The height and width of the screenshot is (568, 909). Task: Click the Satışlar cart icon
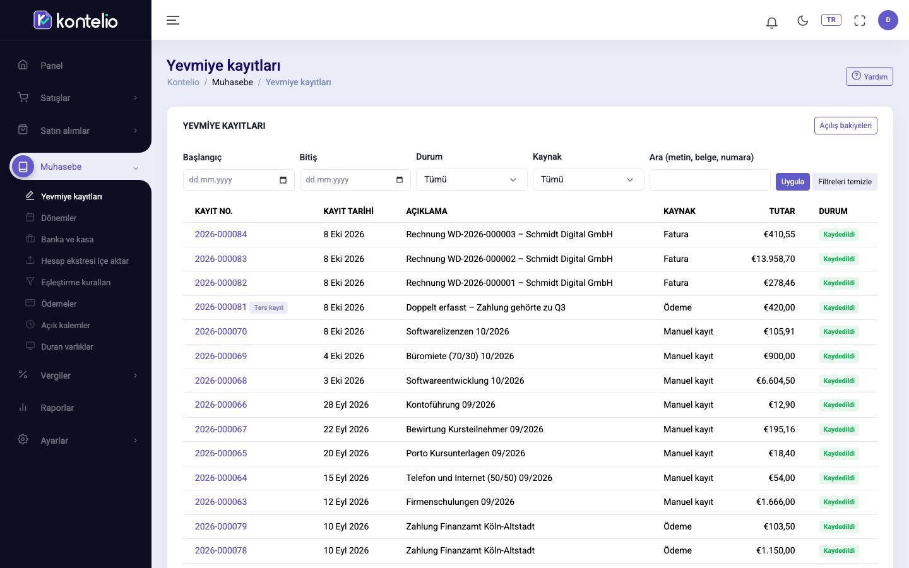tap(23, 97)
